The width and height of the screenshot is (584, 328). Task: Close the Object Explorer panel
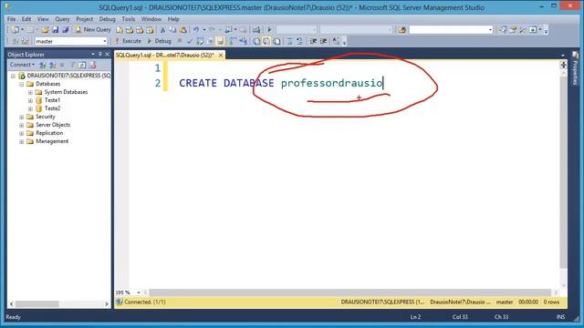(x=108, y=55)
